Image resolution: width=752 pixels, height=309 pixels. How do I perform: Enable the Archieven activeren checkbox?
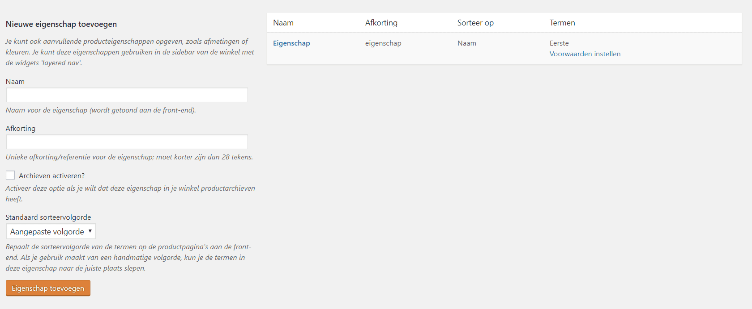click(x=10, y=175)
